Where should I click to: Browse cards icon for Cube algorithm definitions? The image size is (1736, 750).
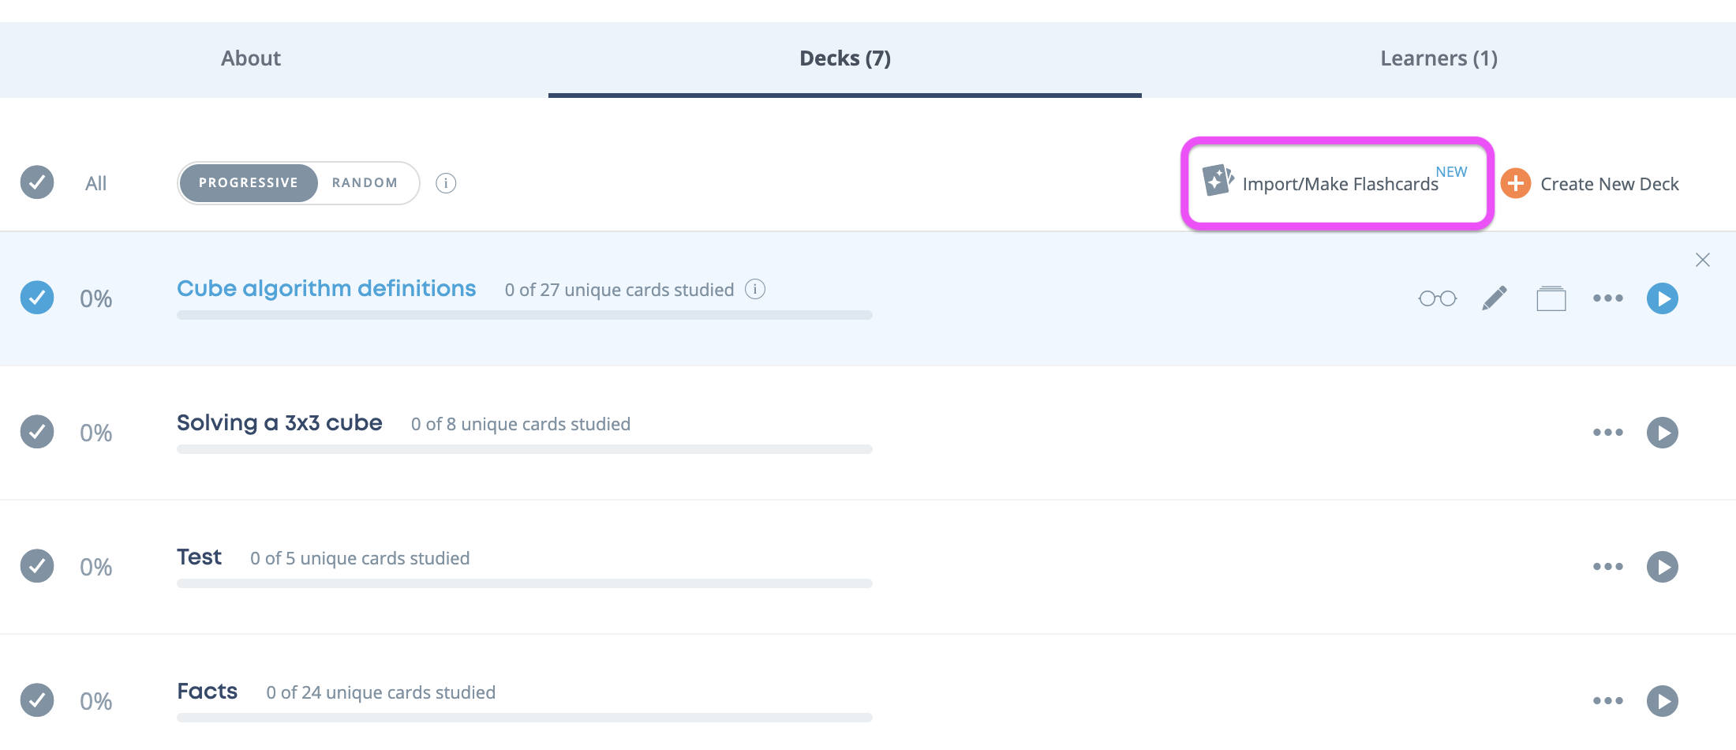pos(1551,298)
